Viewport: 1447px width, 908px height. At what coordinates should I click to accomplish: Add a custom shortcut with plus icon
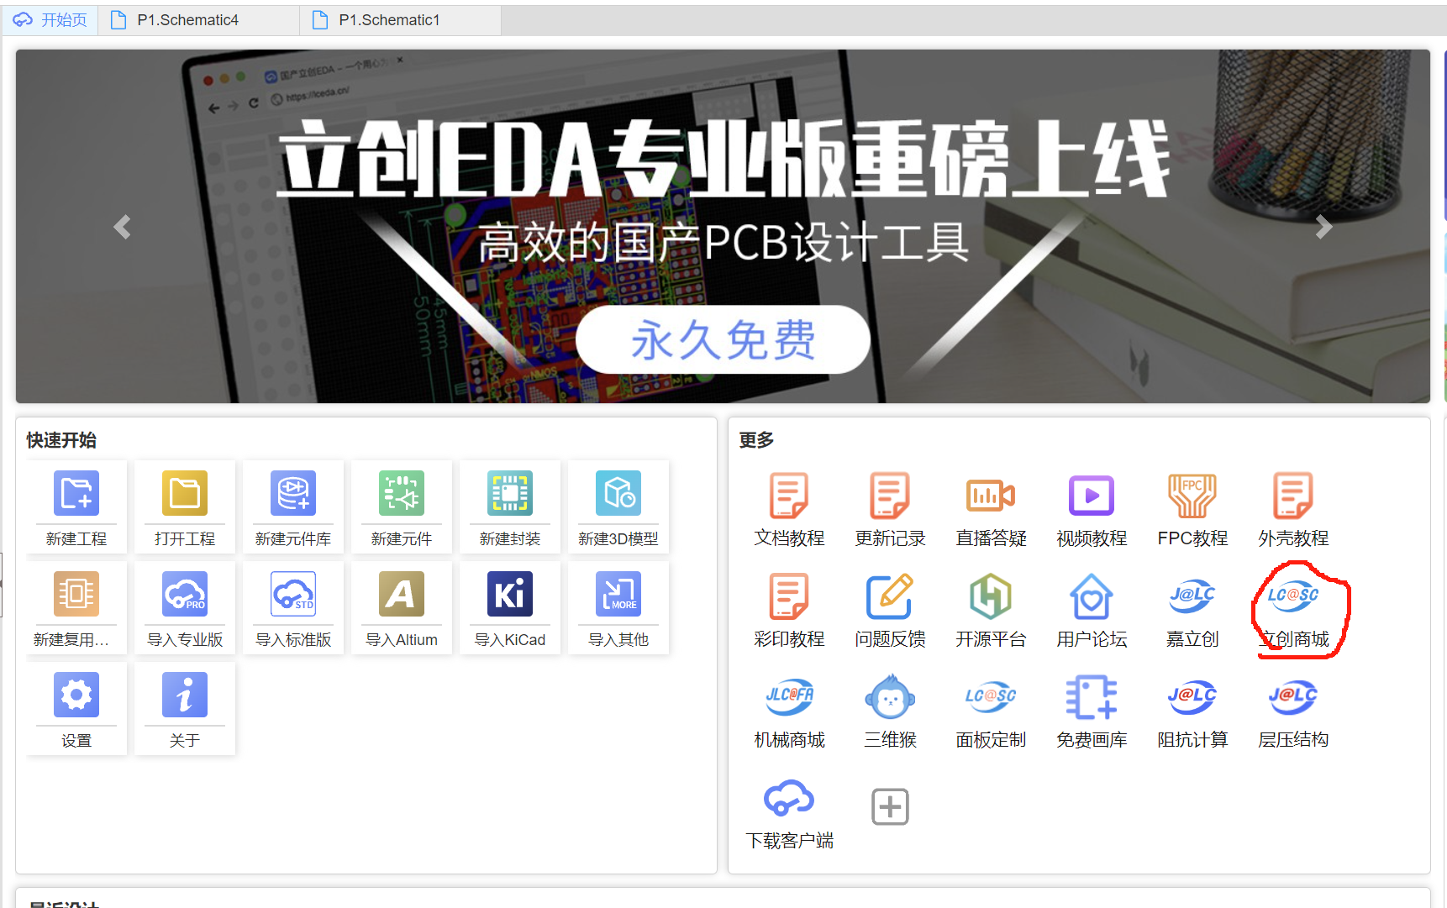890,807
